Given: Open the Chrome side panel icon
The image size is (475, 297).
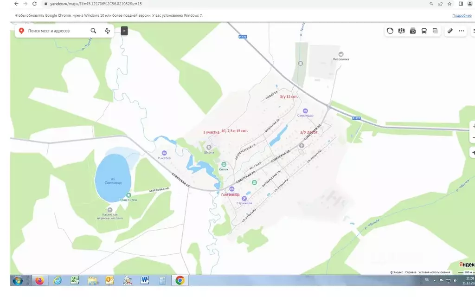Looking at the screenshot, I should (x=461, y=4).
